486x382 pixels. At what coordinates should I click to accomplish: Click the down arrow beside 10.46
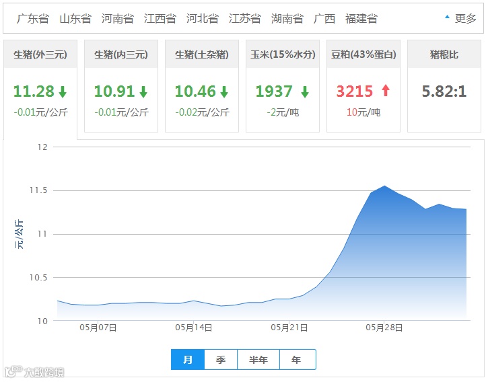224,92
